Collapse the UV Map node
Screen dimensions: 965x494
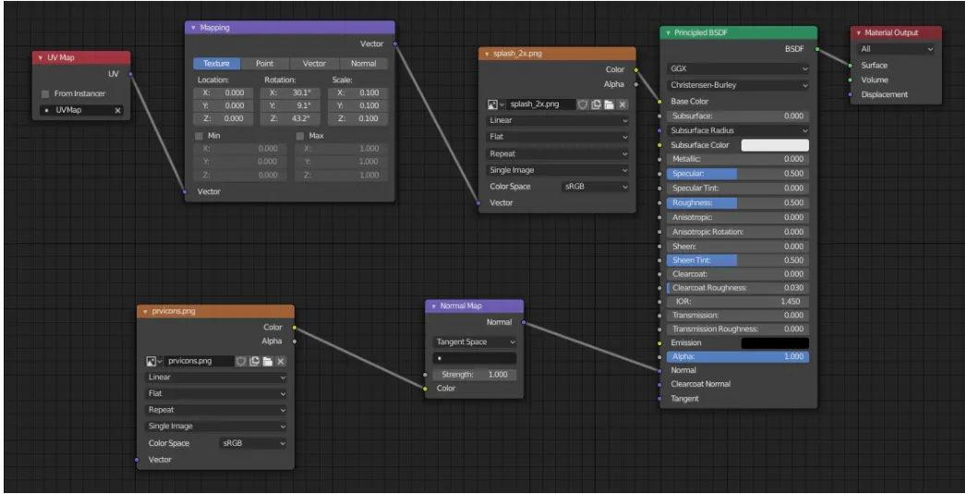click(x=41, y=58)
